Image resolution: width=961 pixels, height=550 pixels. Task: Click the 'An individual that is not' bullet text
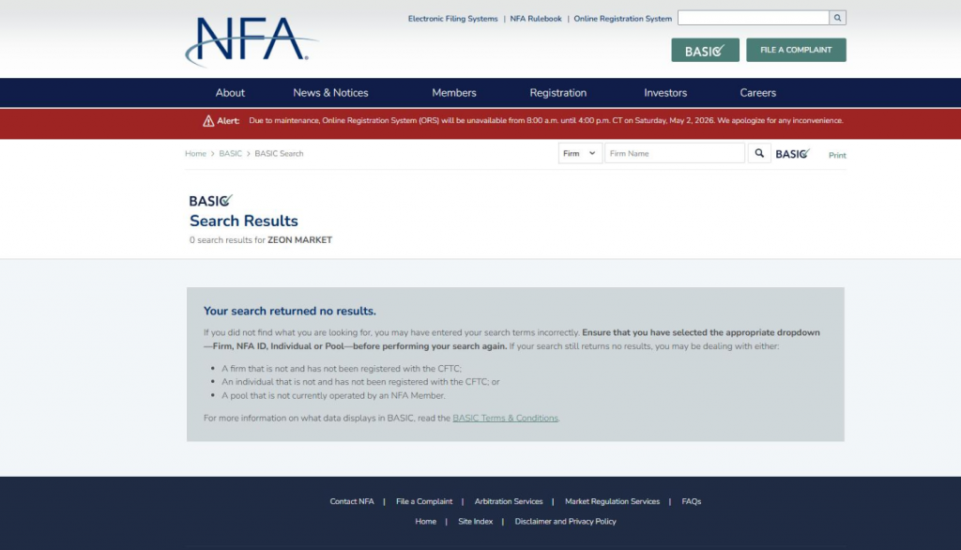tap(360, 382)
